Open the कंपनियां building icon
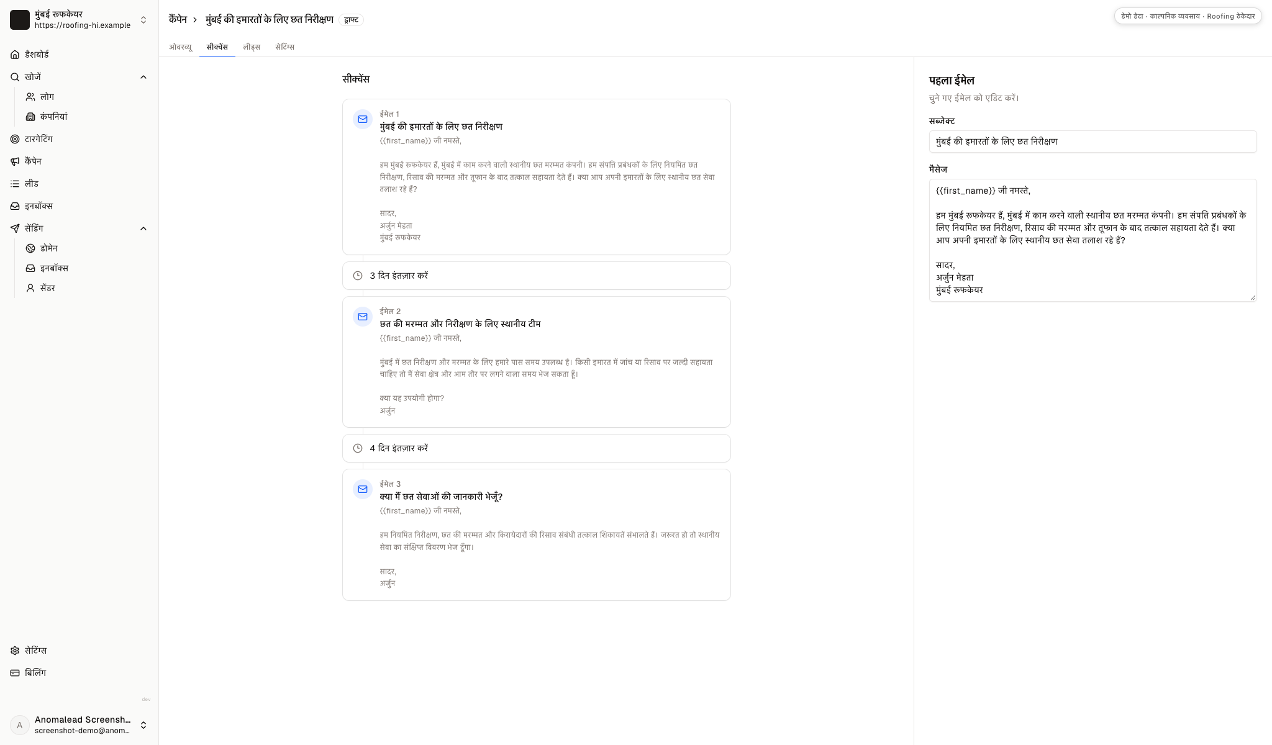1272x745 pixels. (30, 117)
